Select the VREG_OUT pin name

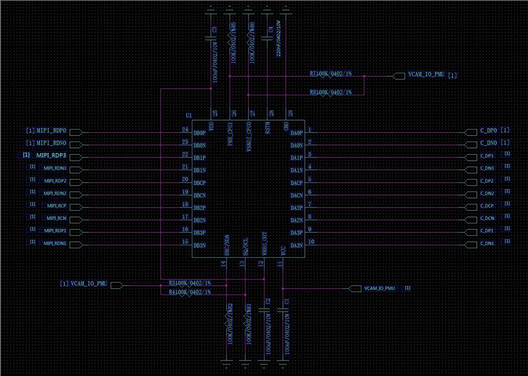[x=265, y=244]
